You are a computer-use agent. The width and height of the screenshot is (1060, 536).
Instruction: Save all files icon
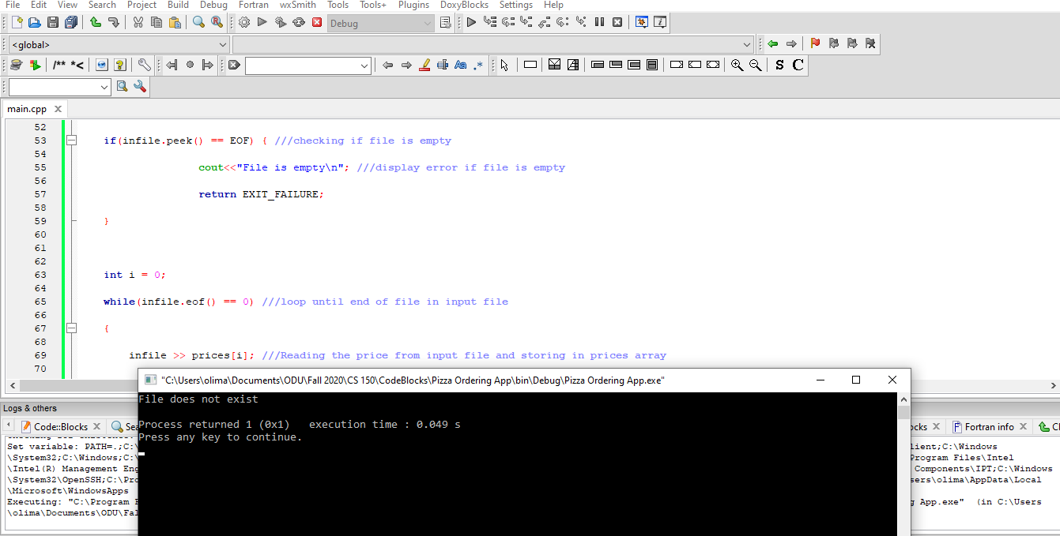(71, 22)
